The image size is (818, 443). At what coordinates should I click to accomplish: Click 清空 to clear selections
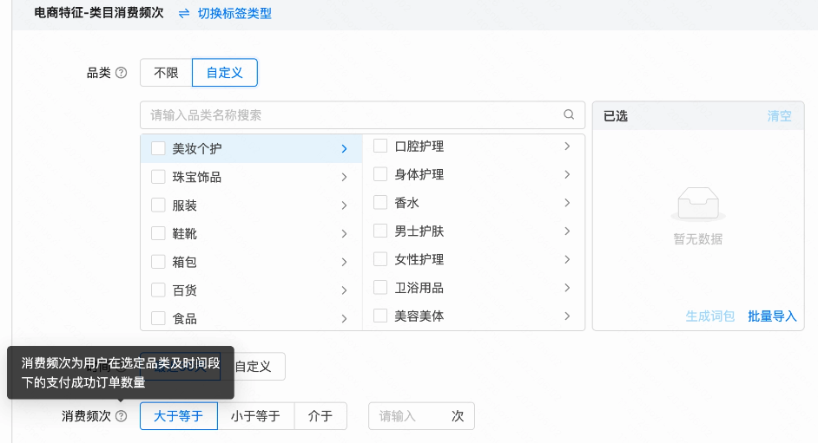[x=779, y=115]
